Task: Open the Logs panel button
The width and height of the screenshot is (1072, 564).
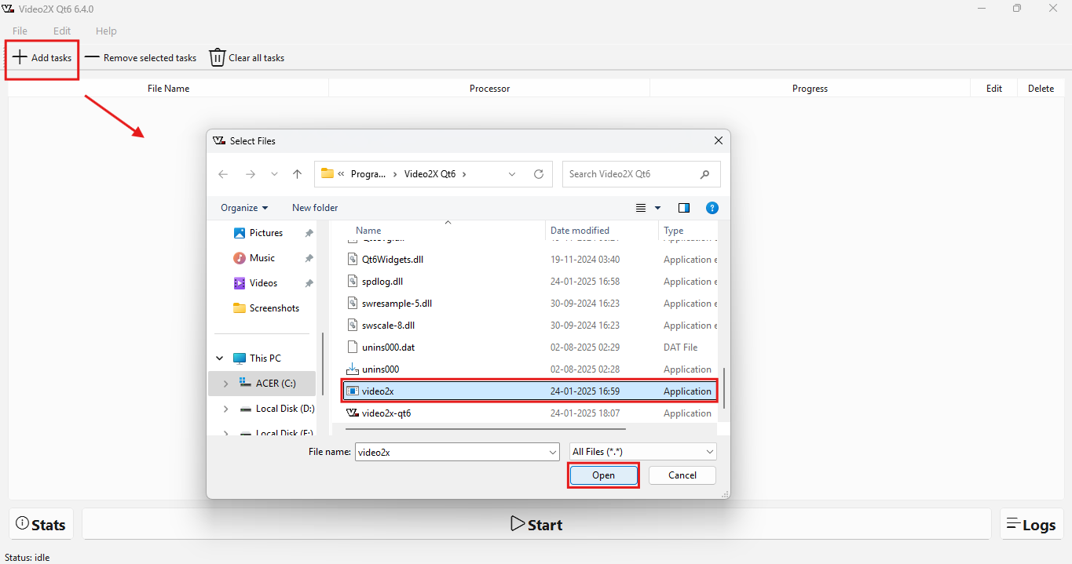Action: pyautogui.click(x=1031, y=524)
